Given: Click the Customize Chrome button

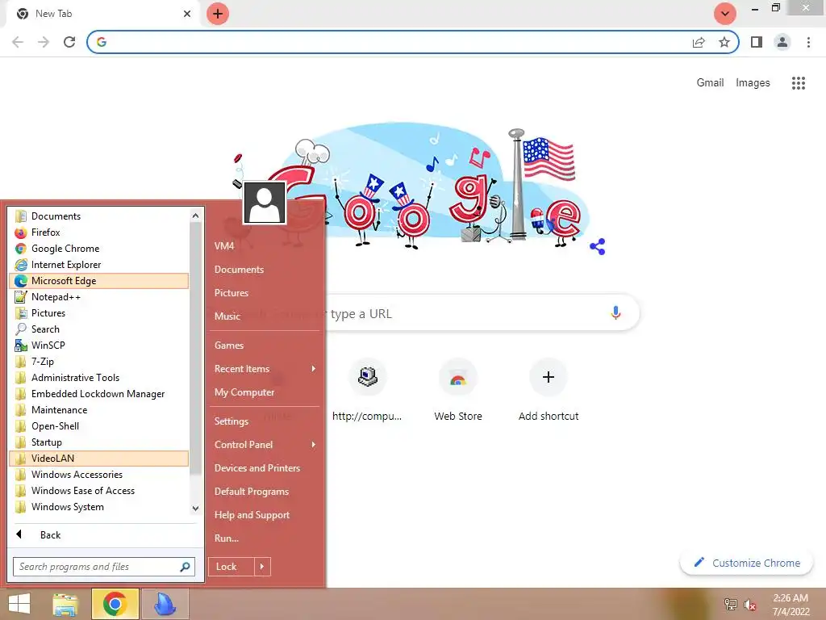Looking at the screenshot, I should point(746,563).
